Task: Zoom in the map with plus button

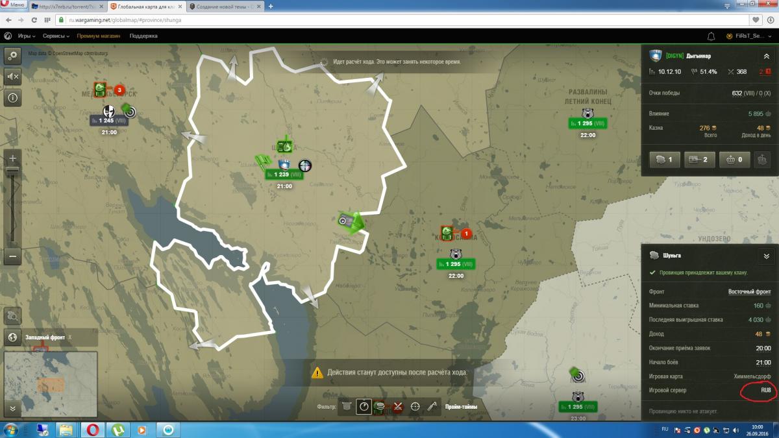Action: [x=13, y=158]
